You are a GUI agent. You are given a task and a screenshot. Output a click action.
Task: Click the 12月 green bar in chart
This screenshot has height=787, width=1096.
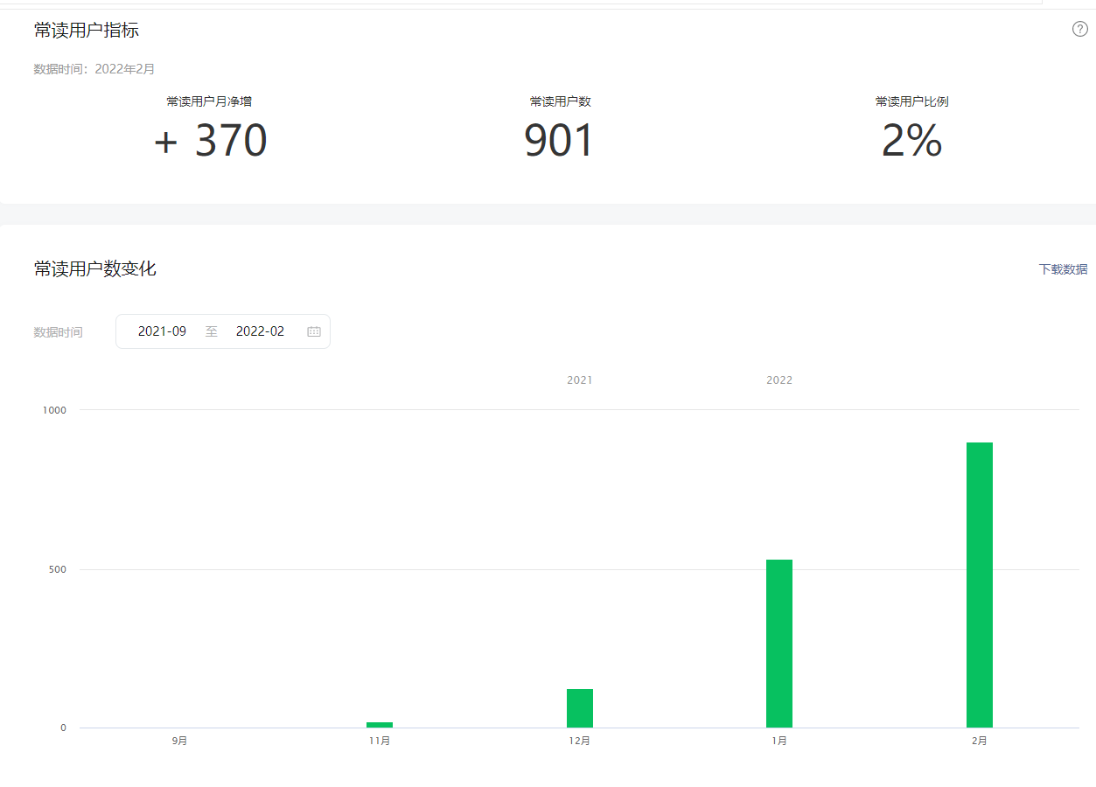click(580, 708)
